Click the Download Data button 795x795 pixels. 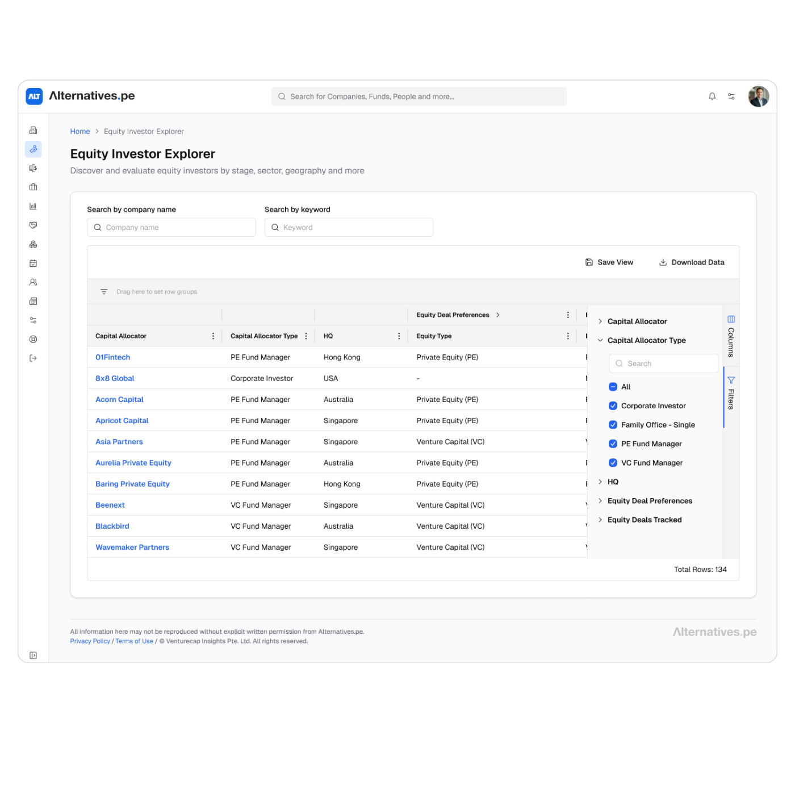coord(692,262)
